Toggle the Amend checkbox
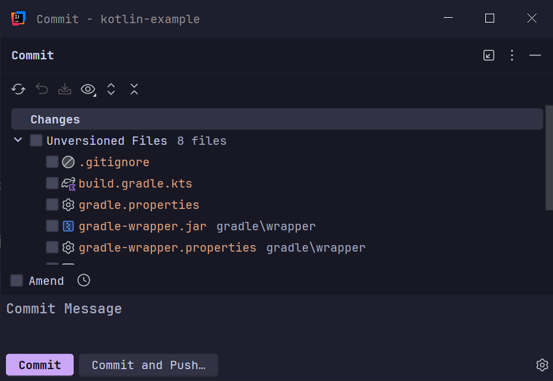This screenshot has width=553, height=381. coord(16,280)
